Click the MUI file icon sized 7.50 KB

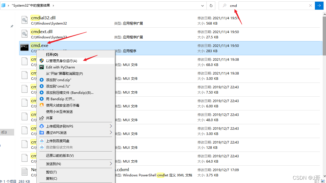(x=24, y=89)
